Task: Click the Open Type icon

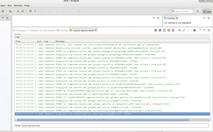Action: click(x=30, y=11)
